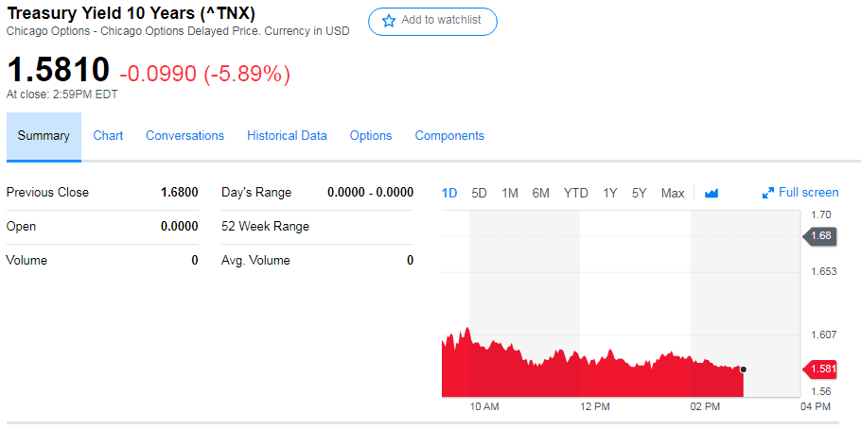Set chart range to 1M

click(x=510, y=193)
